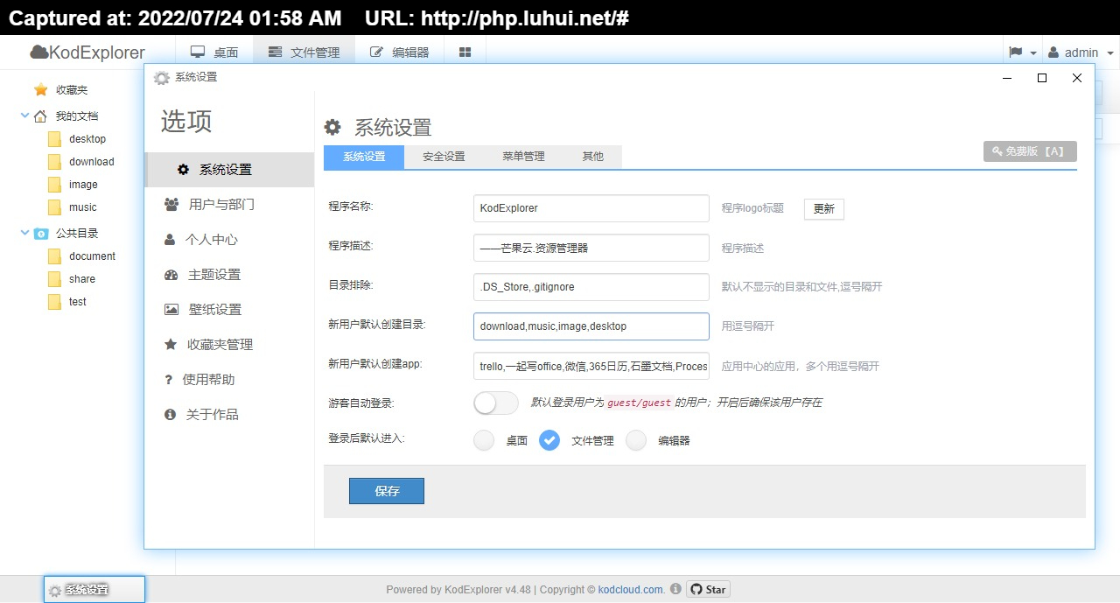
Task: Open 使用帮助 in options sidebar
Action: coord(229,380)
